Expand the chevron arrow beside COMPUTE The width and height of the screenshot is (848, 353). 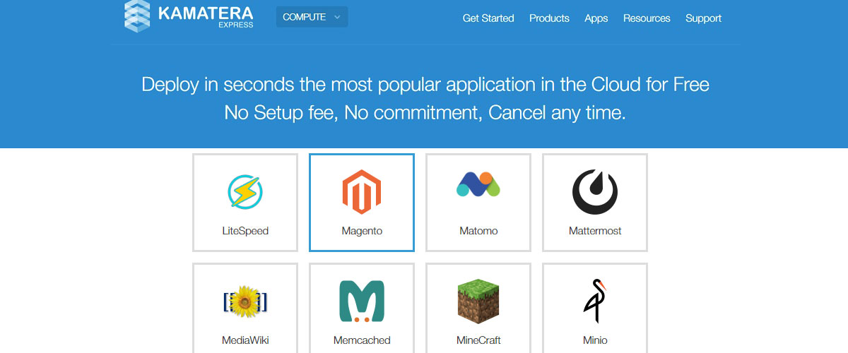click(337, 17)
